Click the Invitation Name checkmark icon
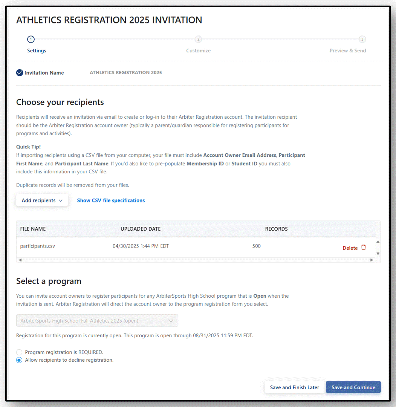 20,73
